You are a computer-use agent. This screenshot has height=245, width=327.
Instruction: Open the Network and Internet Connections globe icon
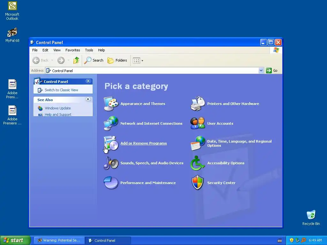111,123
